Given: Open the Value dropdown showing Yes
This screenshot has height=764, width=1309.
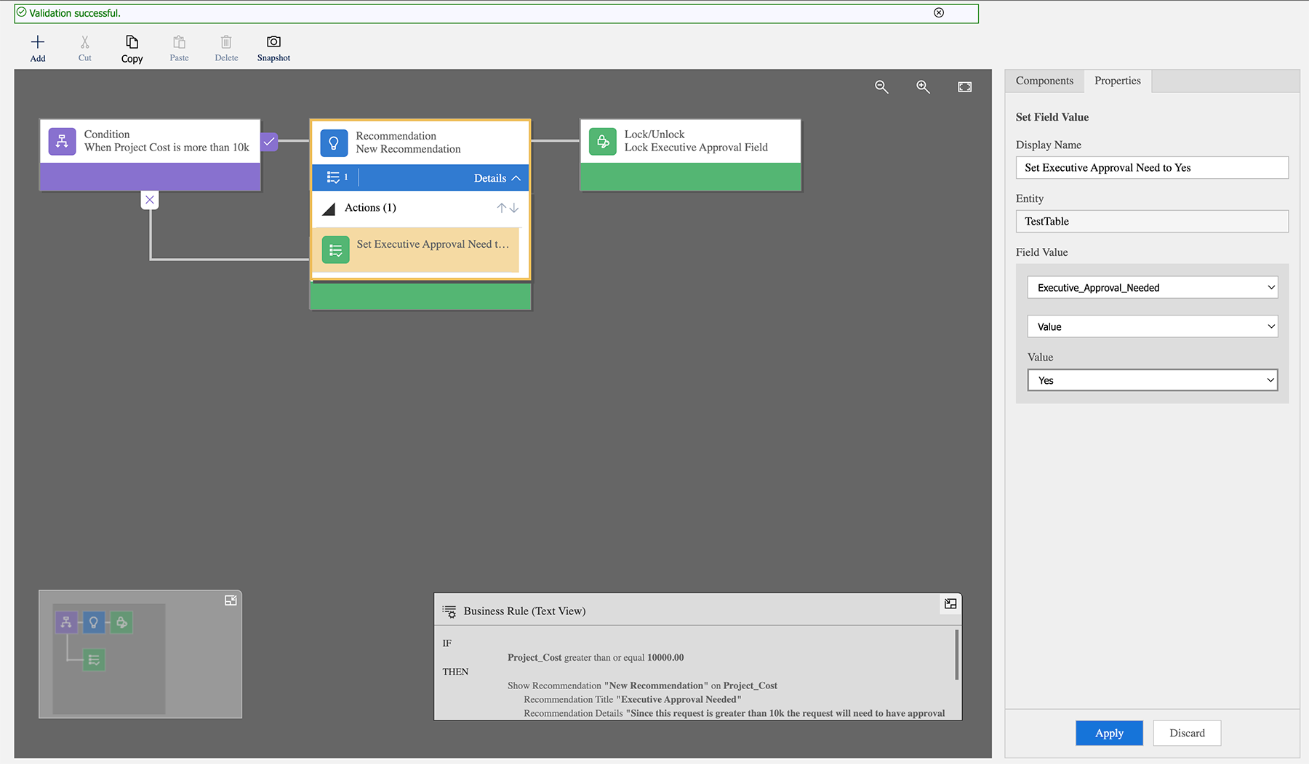Looking at the screenshot, I should [1151, 379].
